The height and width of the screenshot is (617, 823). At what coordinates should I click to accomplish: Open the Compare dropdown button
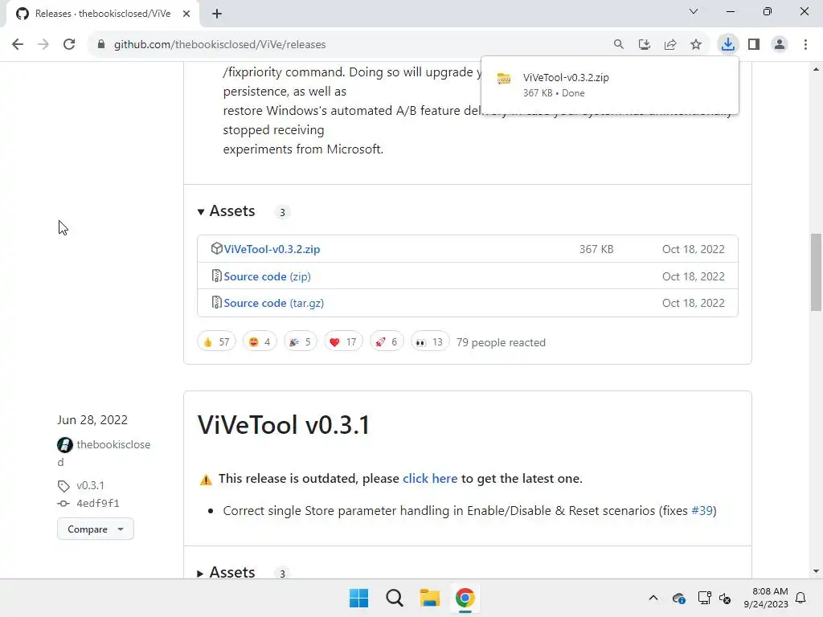96,529
